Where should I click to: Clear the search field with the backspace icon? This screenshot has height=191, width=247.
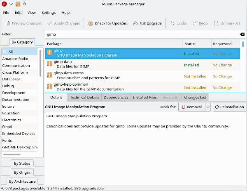tap(242, 34)
